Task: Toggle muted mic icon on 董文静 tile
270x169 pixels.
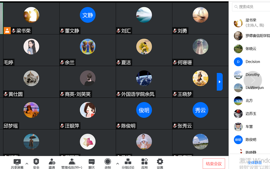Action: [62, 31]
